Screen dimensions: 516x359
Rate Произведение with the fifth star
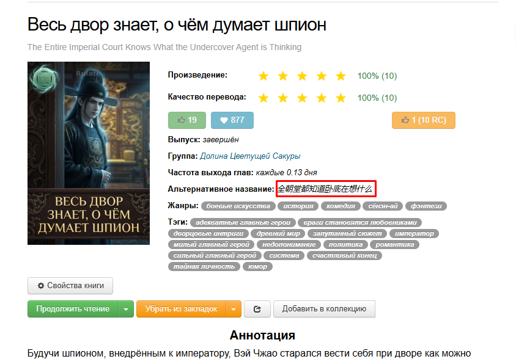click(341, 76)
